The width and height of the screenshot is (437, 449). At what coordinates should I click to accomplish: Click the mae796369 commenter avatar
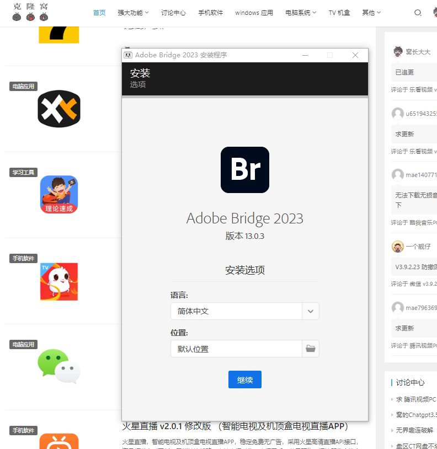(397, 308)
